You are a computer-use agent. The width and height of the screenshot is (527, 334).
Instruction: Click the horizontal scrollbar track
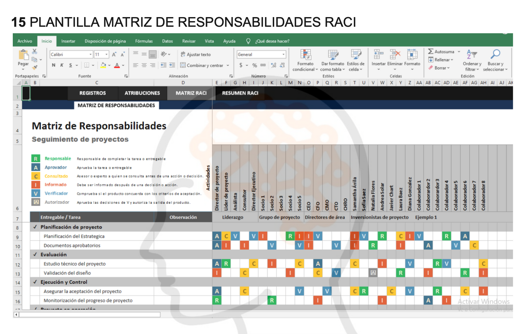click(x=90, y=315)
